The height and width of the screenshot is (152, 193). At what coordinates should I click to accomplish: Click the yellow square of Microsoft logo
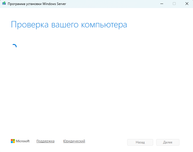point(14,142)
